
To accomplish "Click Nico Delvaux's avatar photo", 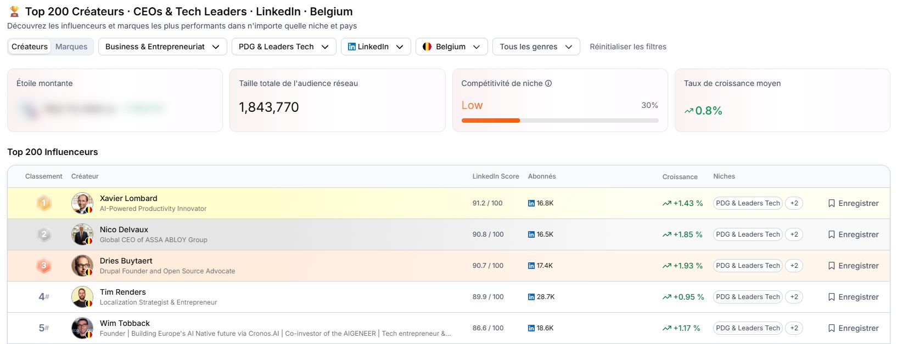I will (82, 234).
